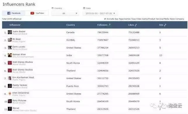Open Salman Khan's profile link
Viewport: 188px width, 114px height.
point(19,54)
